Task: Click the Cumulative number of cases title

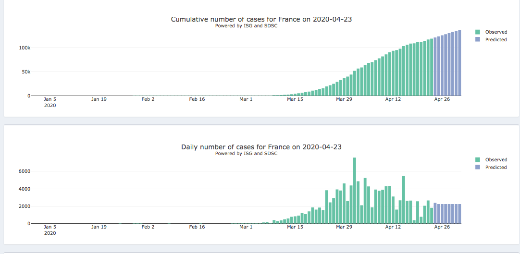Action: click(x=265, y=19)
